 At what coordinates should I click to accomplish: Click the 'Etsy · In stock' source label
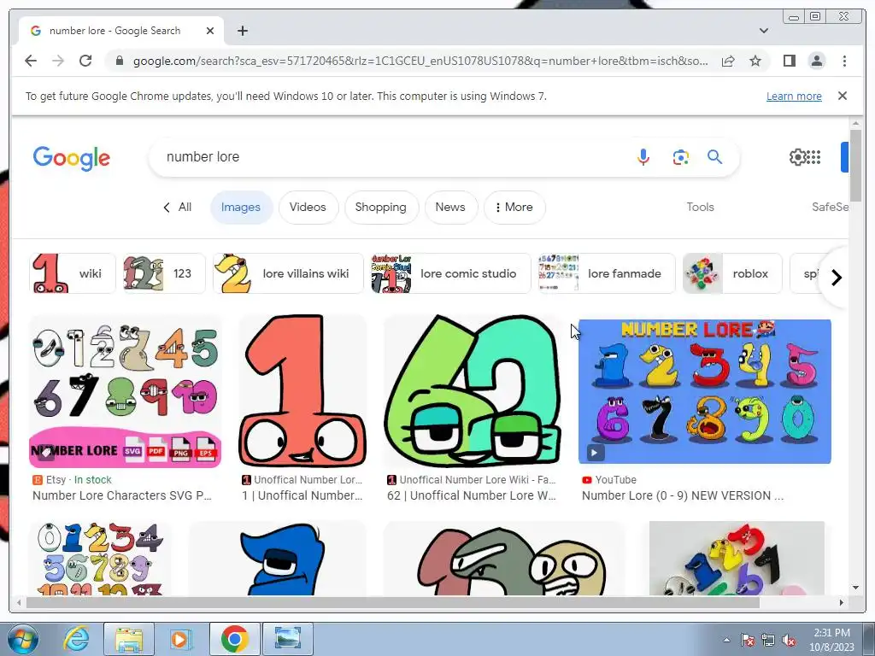72,480
